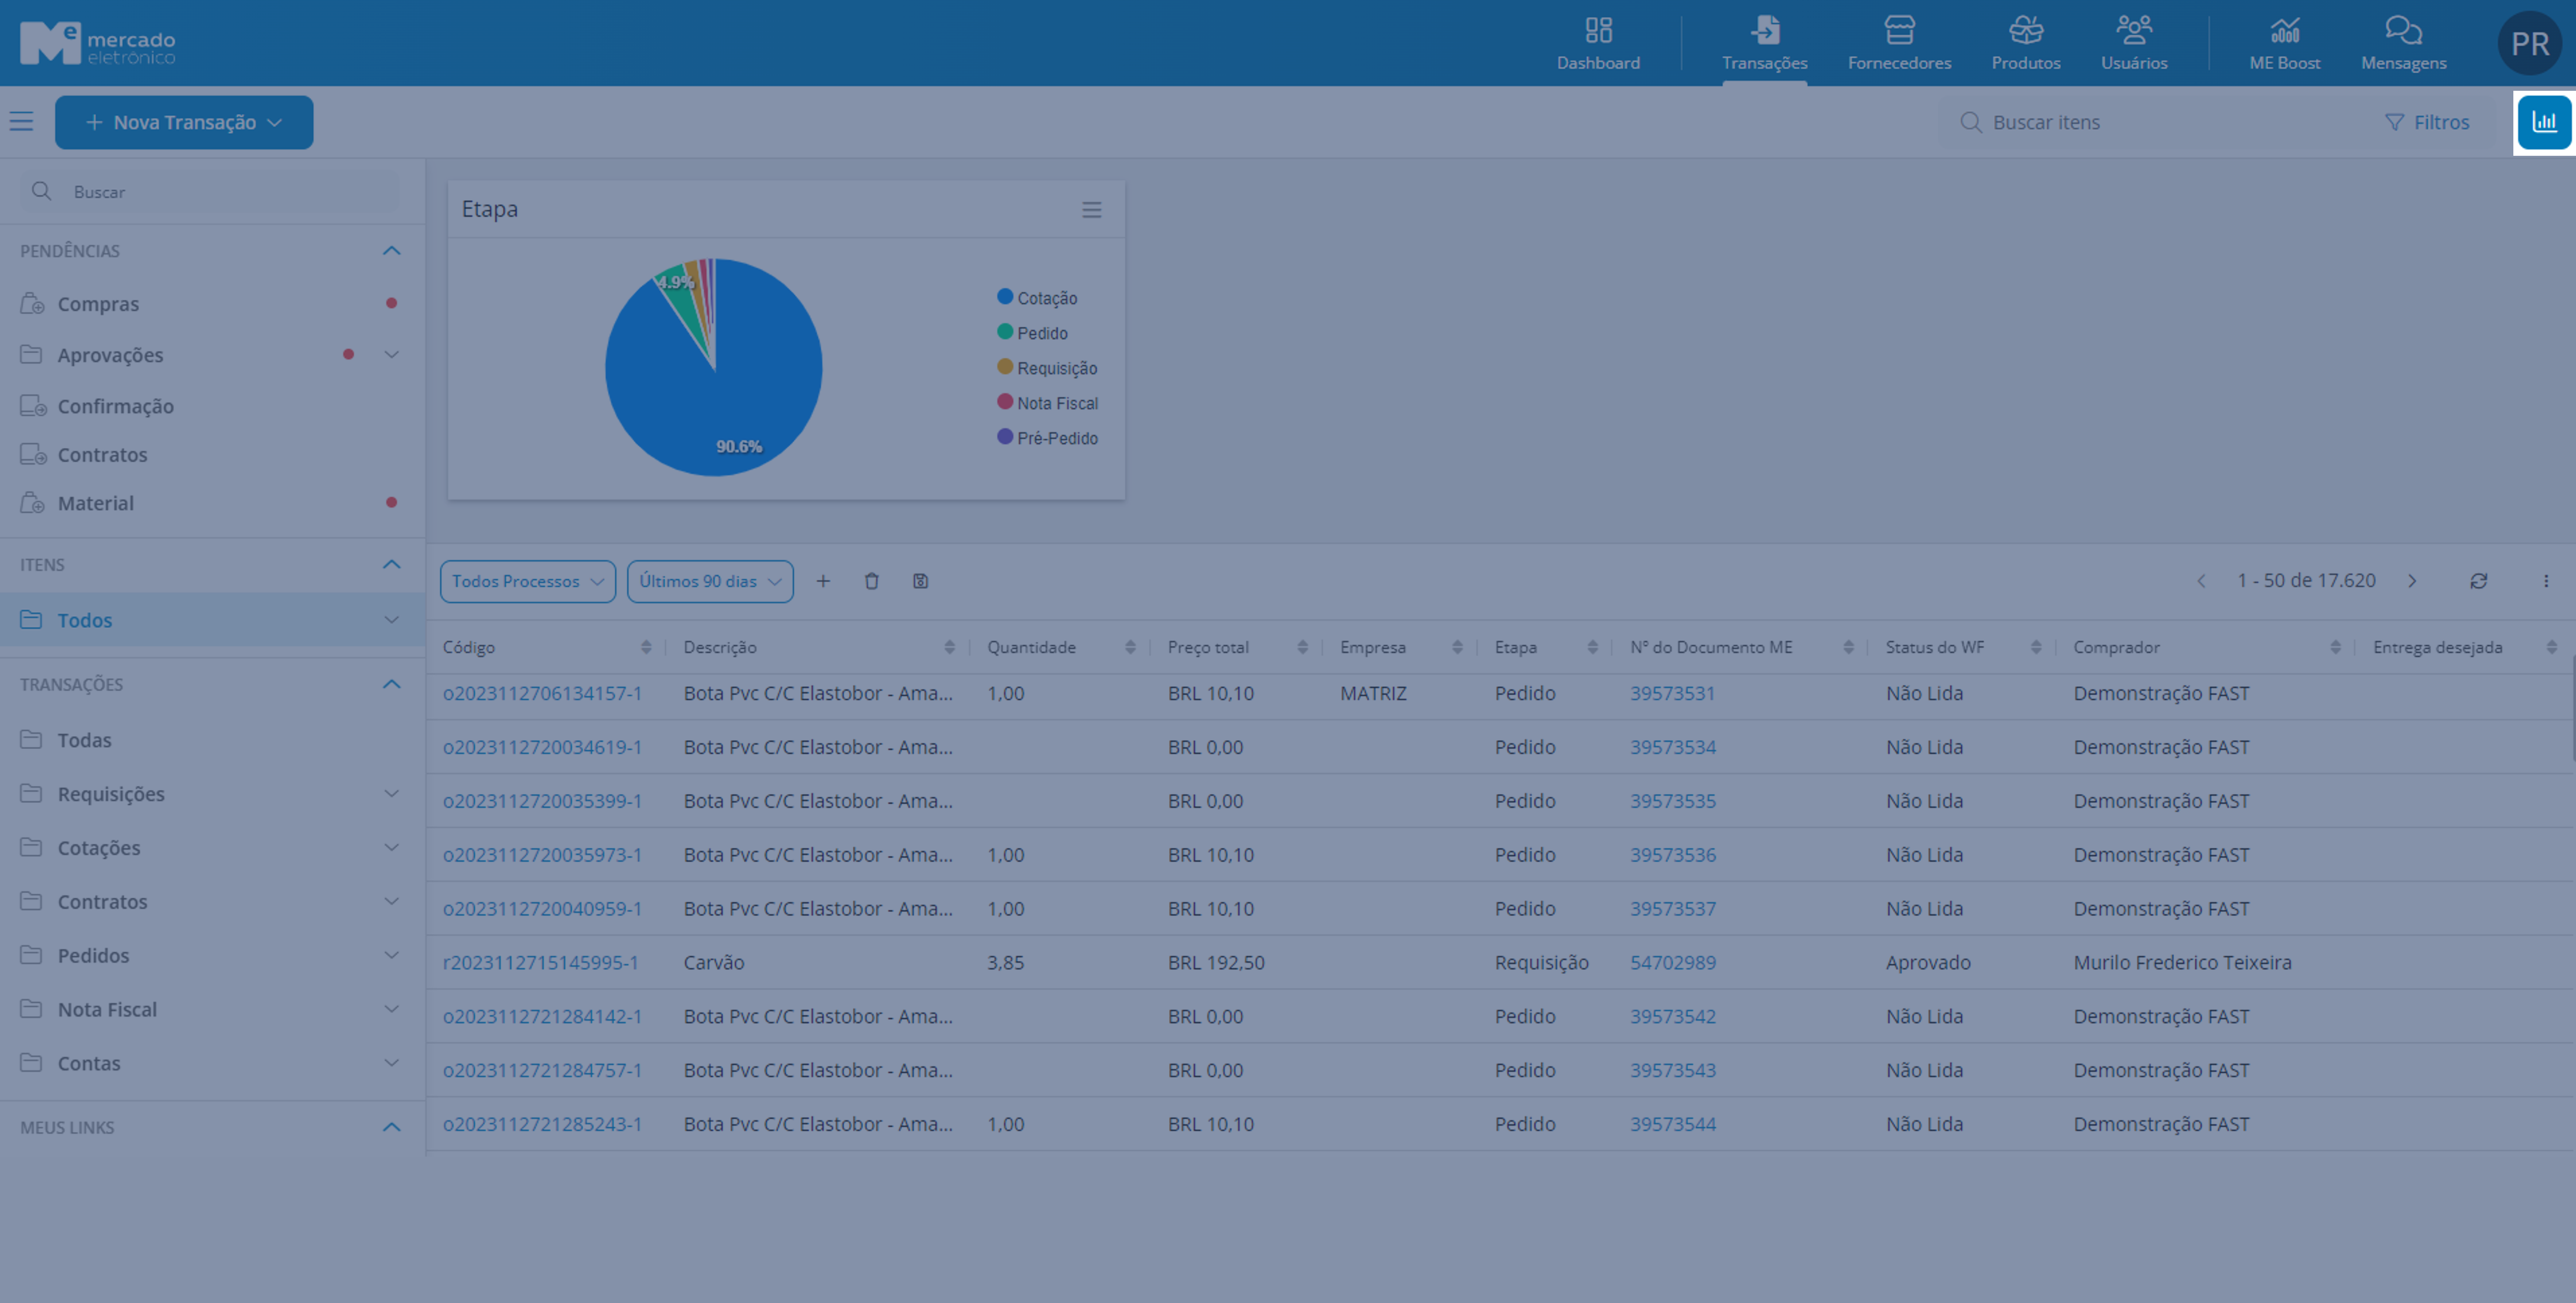Open Usuários section
The image size is (2576, 1303).
(2133, 43)
